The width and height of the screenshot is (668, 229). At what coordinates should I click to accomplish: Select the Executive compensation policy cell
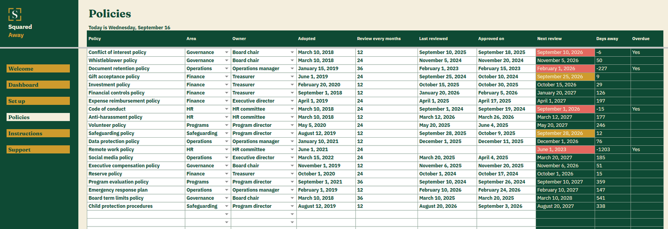click(136, 166)
